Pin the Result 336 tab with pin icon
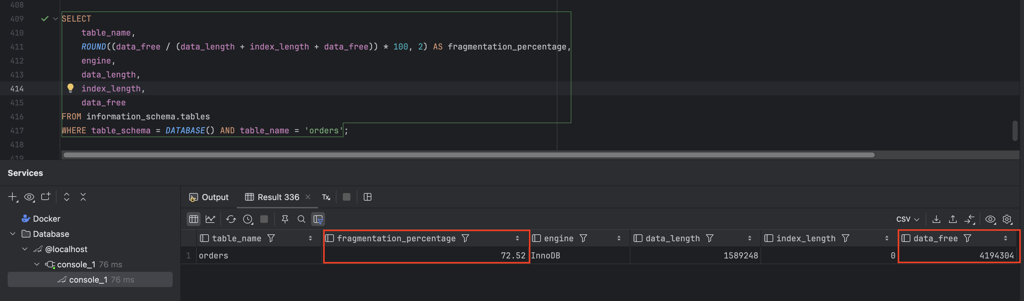Viewport: 1024px width, 301px height. tap(285, 219)
